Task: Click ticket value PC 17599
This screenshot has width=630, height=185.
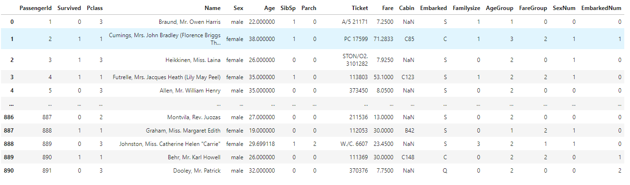Action: [356, 39]
